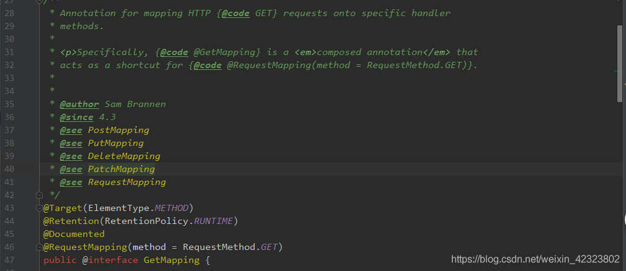Click the @Documented annotation
The image size is (626, 271).
click(x=74, y=234)
